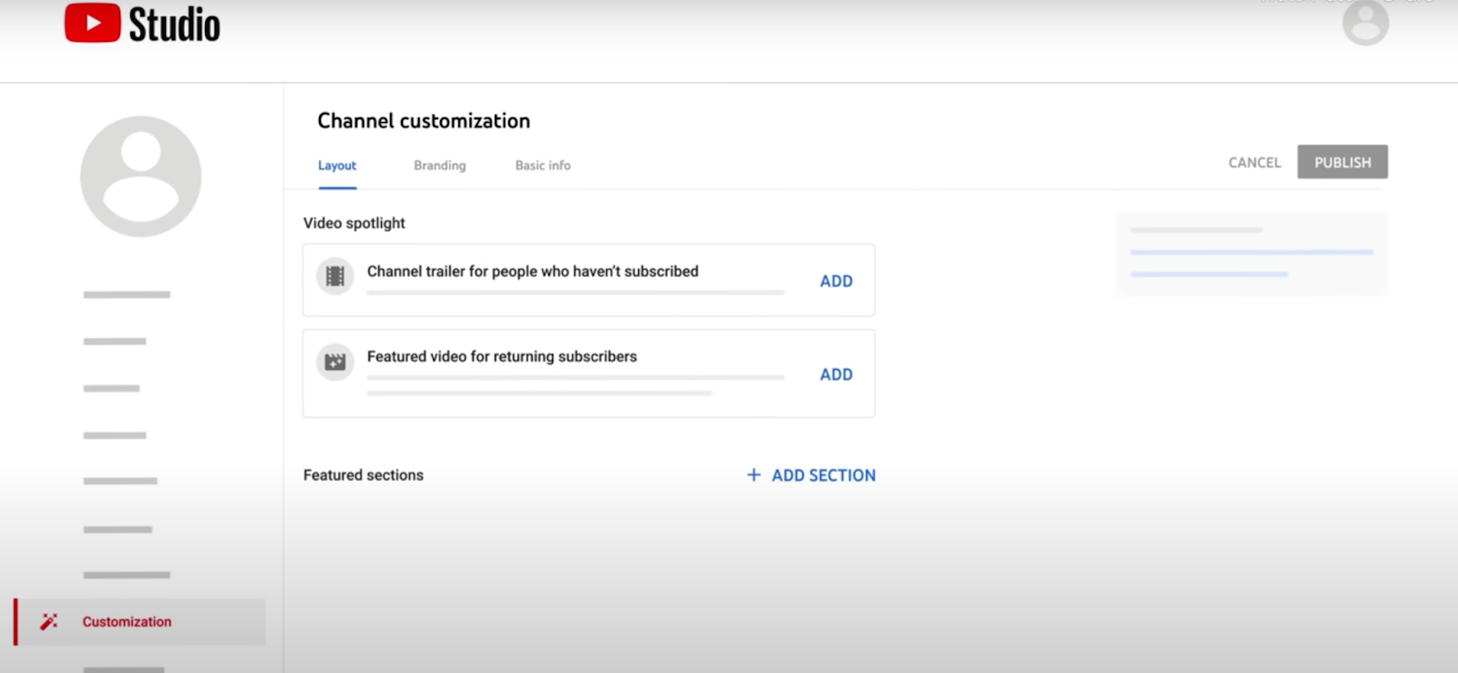1458x673 pixels.
Task: Click the placeholder info card below PUBLISH
Action: [1251, 254]
